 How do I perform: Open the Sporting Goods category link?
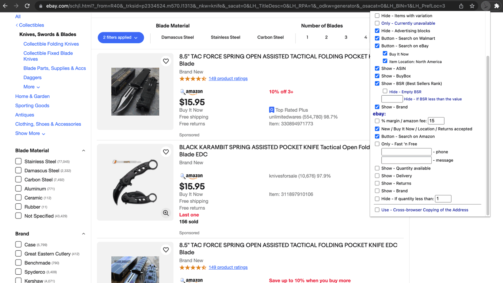tap(32, 106)
